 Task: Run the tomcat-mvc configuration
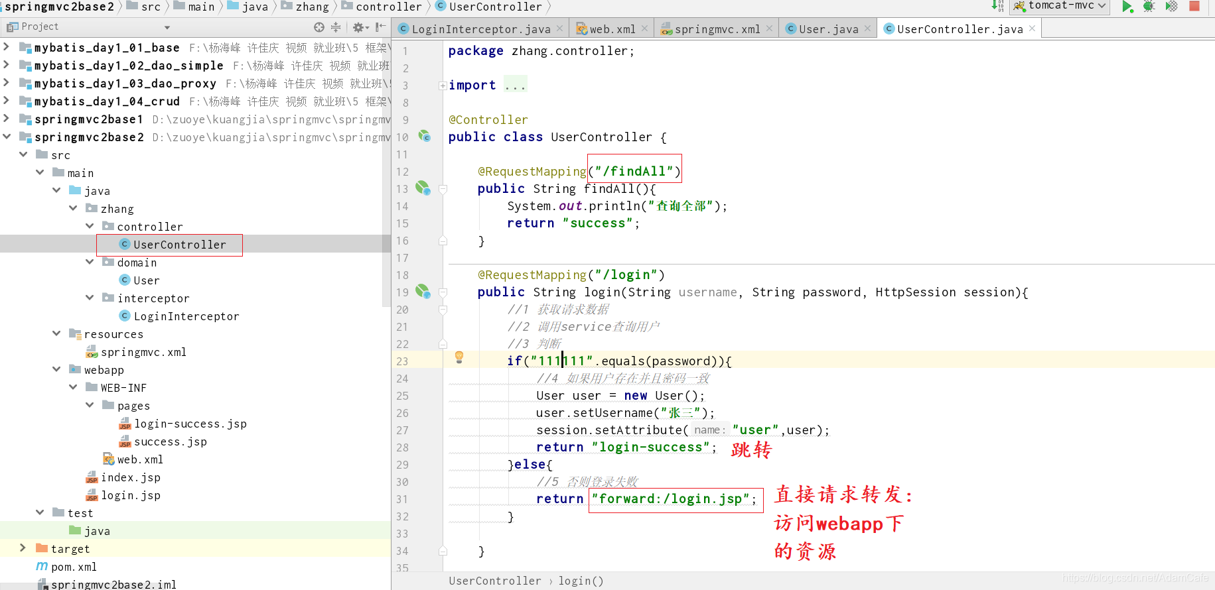tap(1127, 7)
